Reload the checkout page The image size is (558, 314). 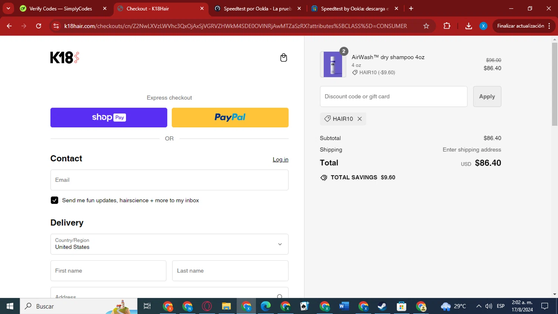(39, 26)
